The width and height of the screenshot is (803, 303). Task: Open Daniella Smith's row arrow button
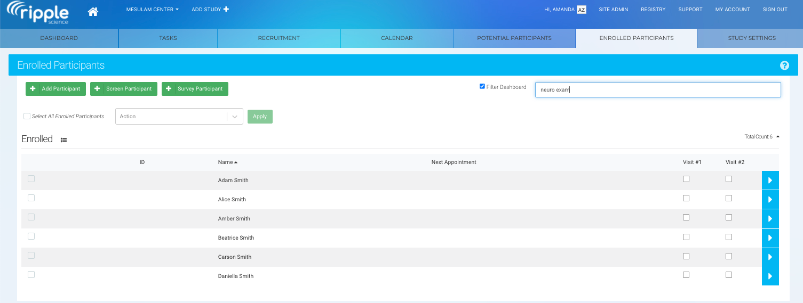pos(770,276)
